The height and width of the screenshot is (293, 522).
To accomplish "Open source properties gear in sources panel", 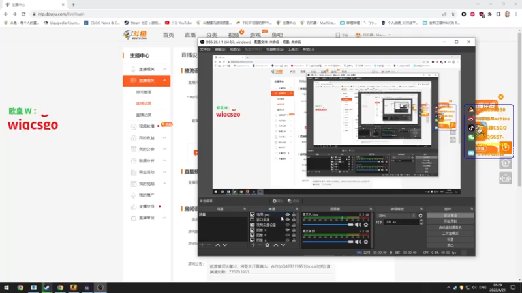I will 268,245.
